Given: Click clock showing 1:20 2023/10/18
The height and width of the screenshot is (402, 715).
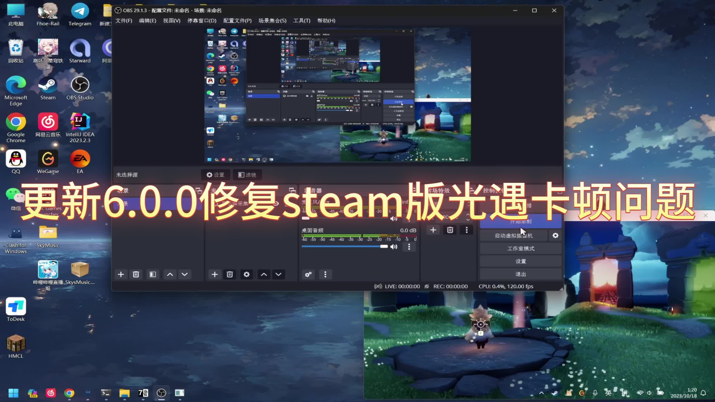Looking at the screenshot, I should tap(684, 393).
